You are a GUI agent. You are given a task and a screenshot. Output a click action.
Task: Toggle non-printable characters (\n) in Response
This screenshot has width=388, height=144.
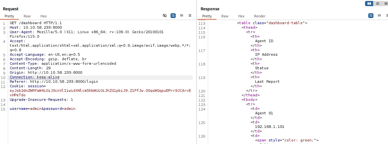click(379, 15)
